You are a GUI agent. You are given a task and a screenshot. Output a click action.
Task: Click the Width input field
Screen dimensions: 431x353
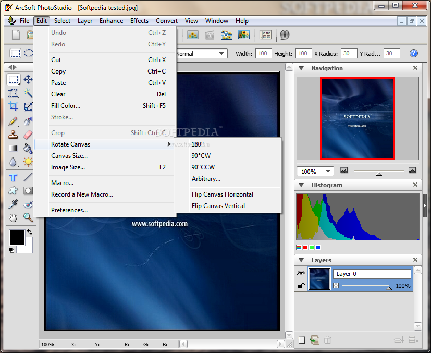pos(264,53)
